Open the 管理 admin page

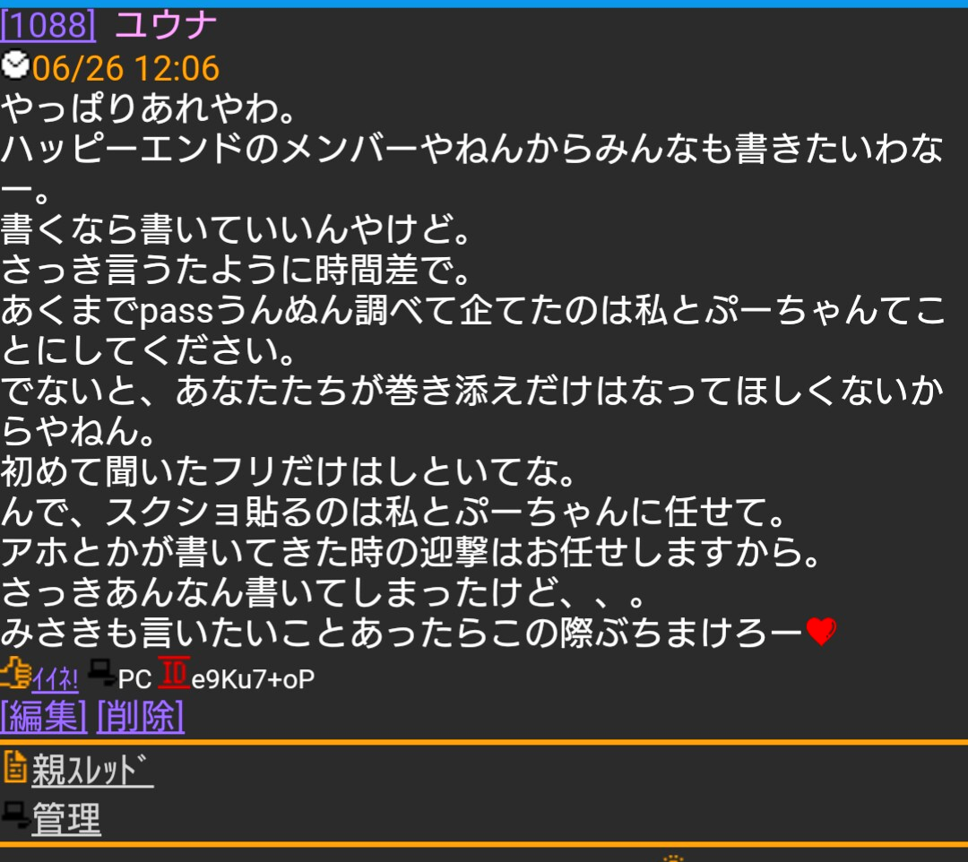pyautogui.click(x=66, y=819)
